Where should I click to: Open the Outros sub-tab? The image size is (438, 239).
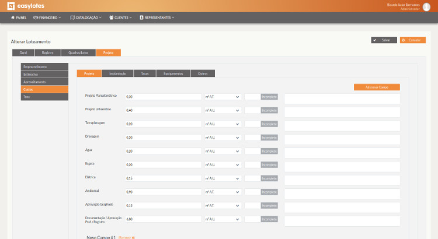(203, 73)
